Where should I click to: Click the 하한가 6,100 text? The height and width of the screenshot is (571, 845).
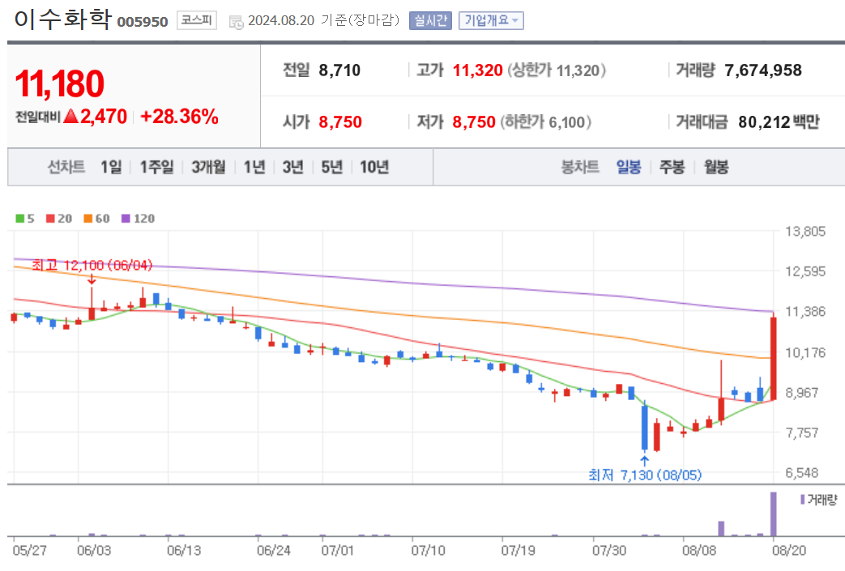pyautogui.click(x=545, y=122)
